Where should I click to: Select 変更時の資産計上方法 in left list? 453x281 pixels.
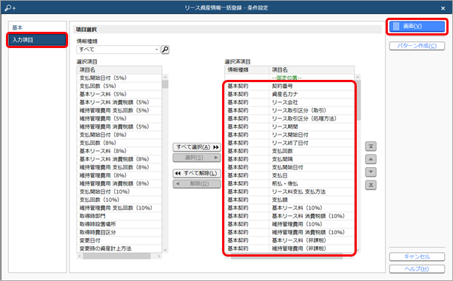[x=119, y=248]
